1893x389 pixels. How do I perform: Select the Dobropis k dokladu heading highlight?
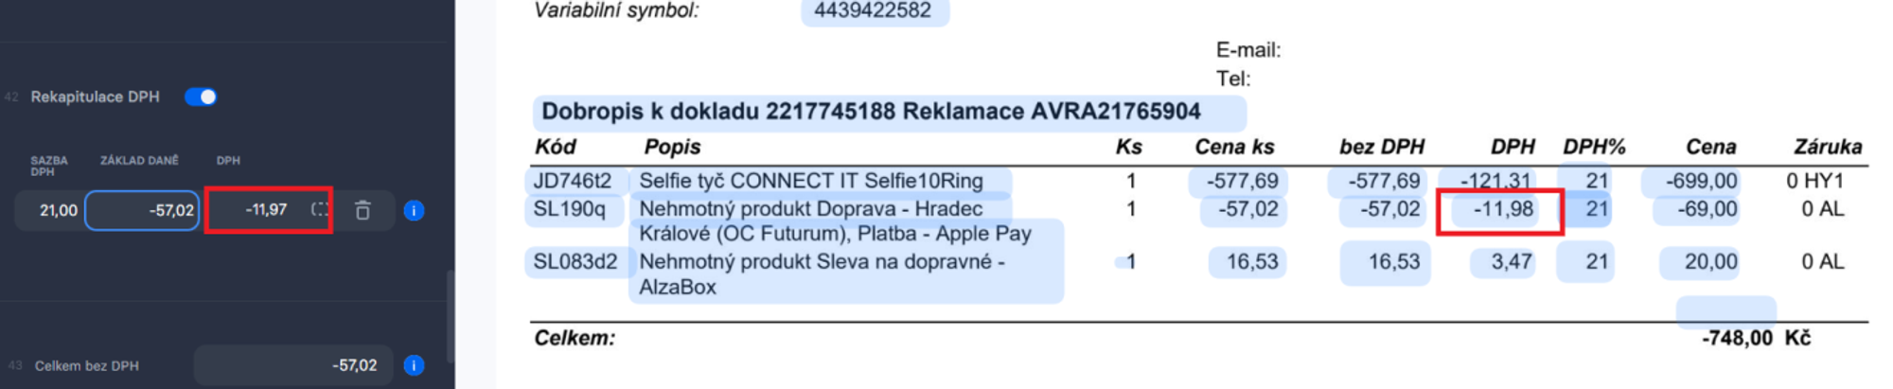click(889, 112)
